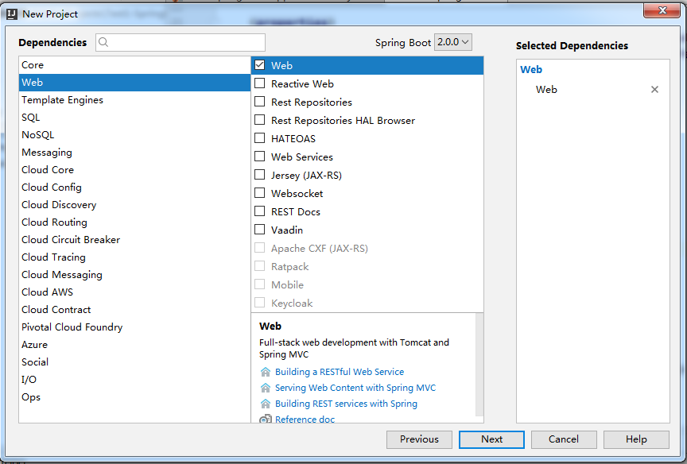Tick Rest Repositories HAL Browser checkbox

coord(260,119)
